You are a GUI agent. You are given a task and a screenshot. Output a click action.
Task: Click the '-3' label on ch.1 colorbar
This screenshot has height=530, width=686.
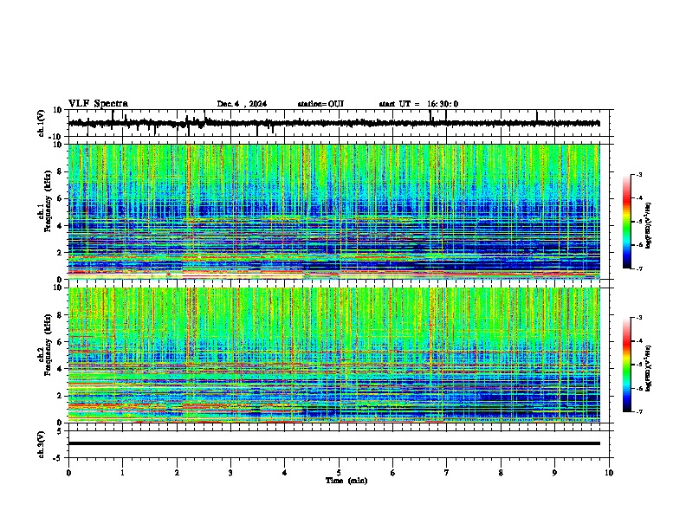tap(638, 174)
